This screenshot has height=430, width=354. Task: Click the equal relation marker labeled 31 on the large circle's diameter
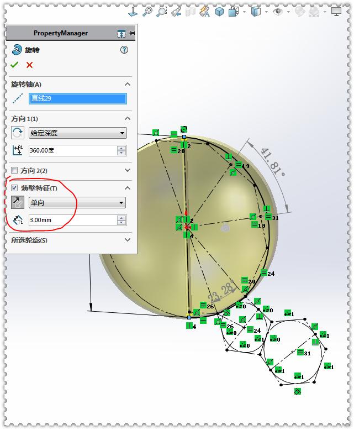[x=304, y=353]
